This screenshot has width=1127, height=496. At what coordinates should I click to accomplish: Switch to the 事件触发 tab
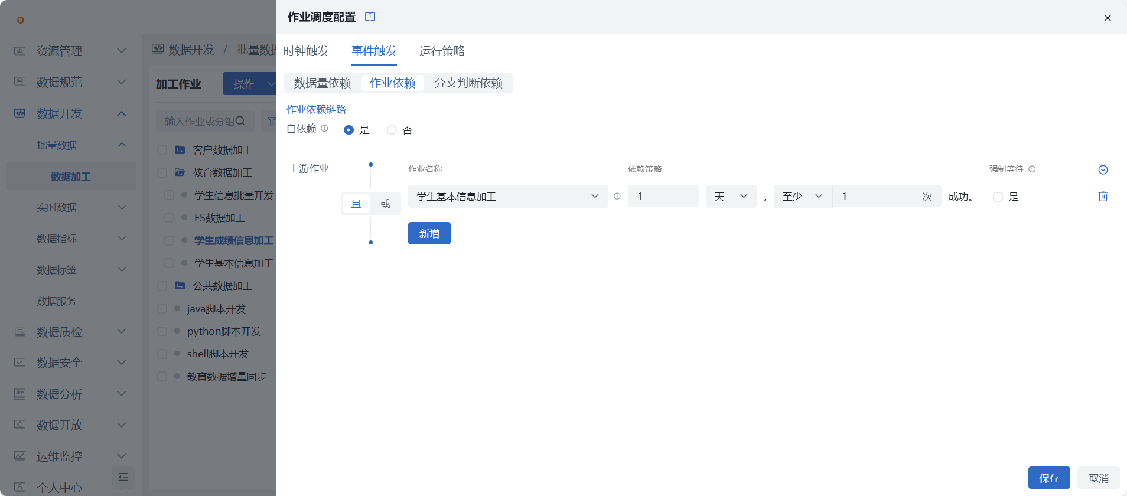click(374, 51)
